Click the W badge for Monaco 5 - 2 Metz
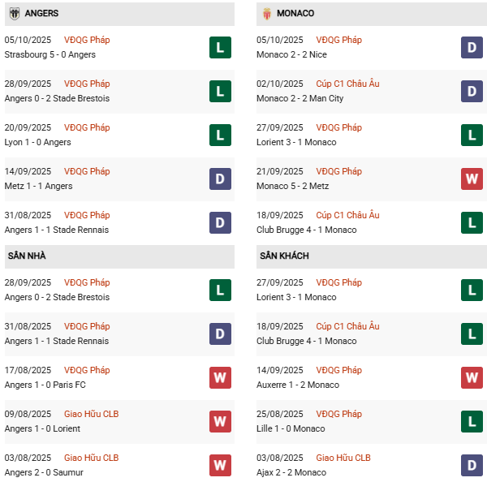The width and height of the screenshot is (487, 482). [x=472, y=179]
